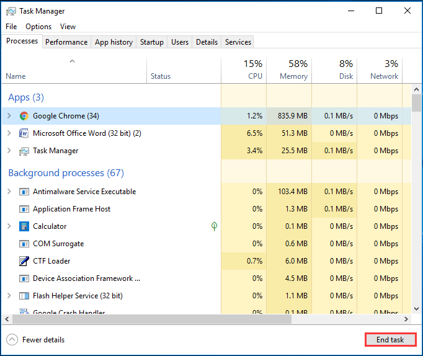Click the Flash Helper Service icon
This screenshot has width=423, height=356.
[x=24, y=296]
